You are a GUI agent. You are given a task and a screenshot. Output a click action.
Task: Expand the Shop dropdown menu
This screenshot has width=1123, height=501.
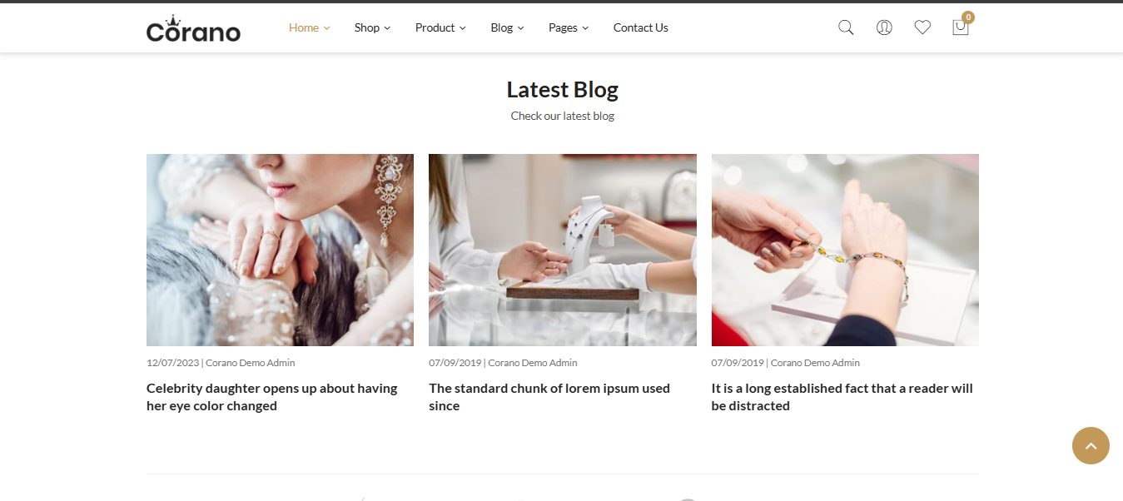coord(372,27)
